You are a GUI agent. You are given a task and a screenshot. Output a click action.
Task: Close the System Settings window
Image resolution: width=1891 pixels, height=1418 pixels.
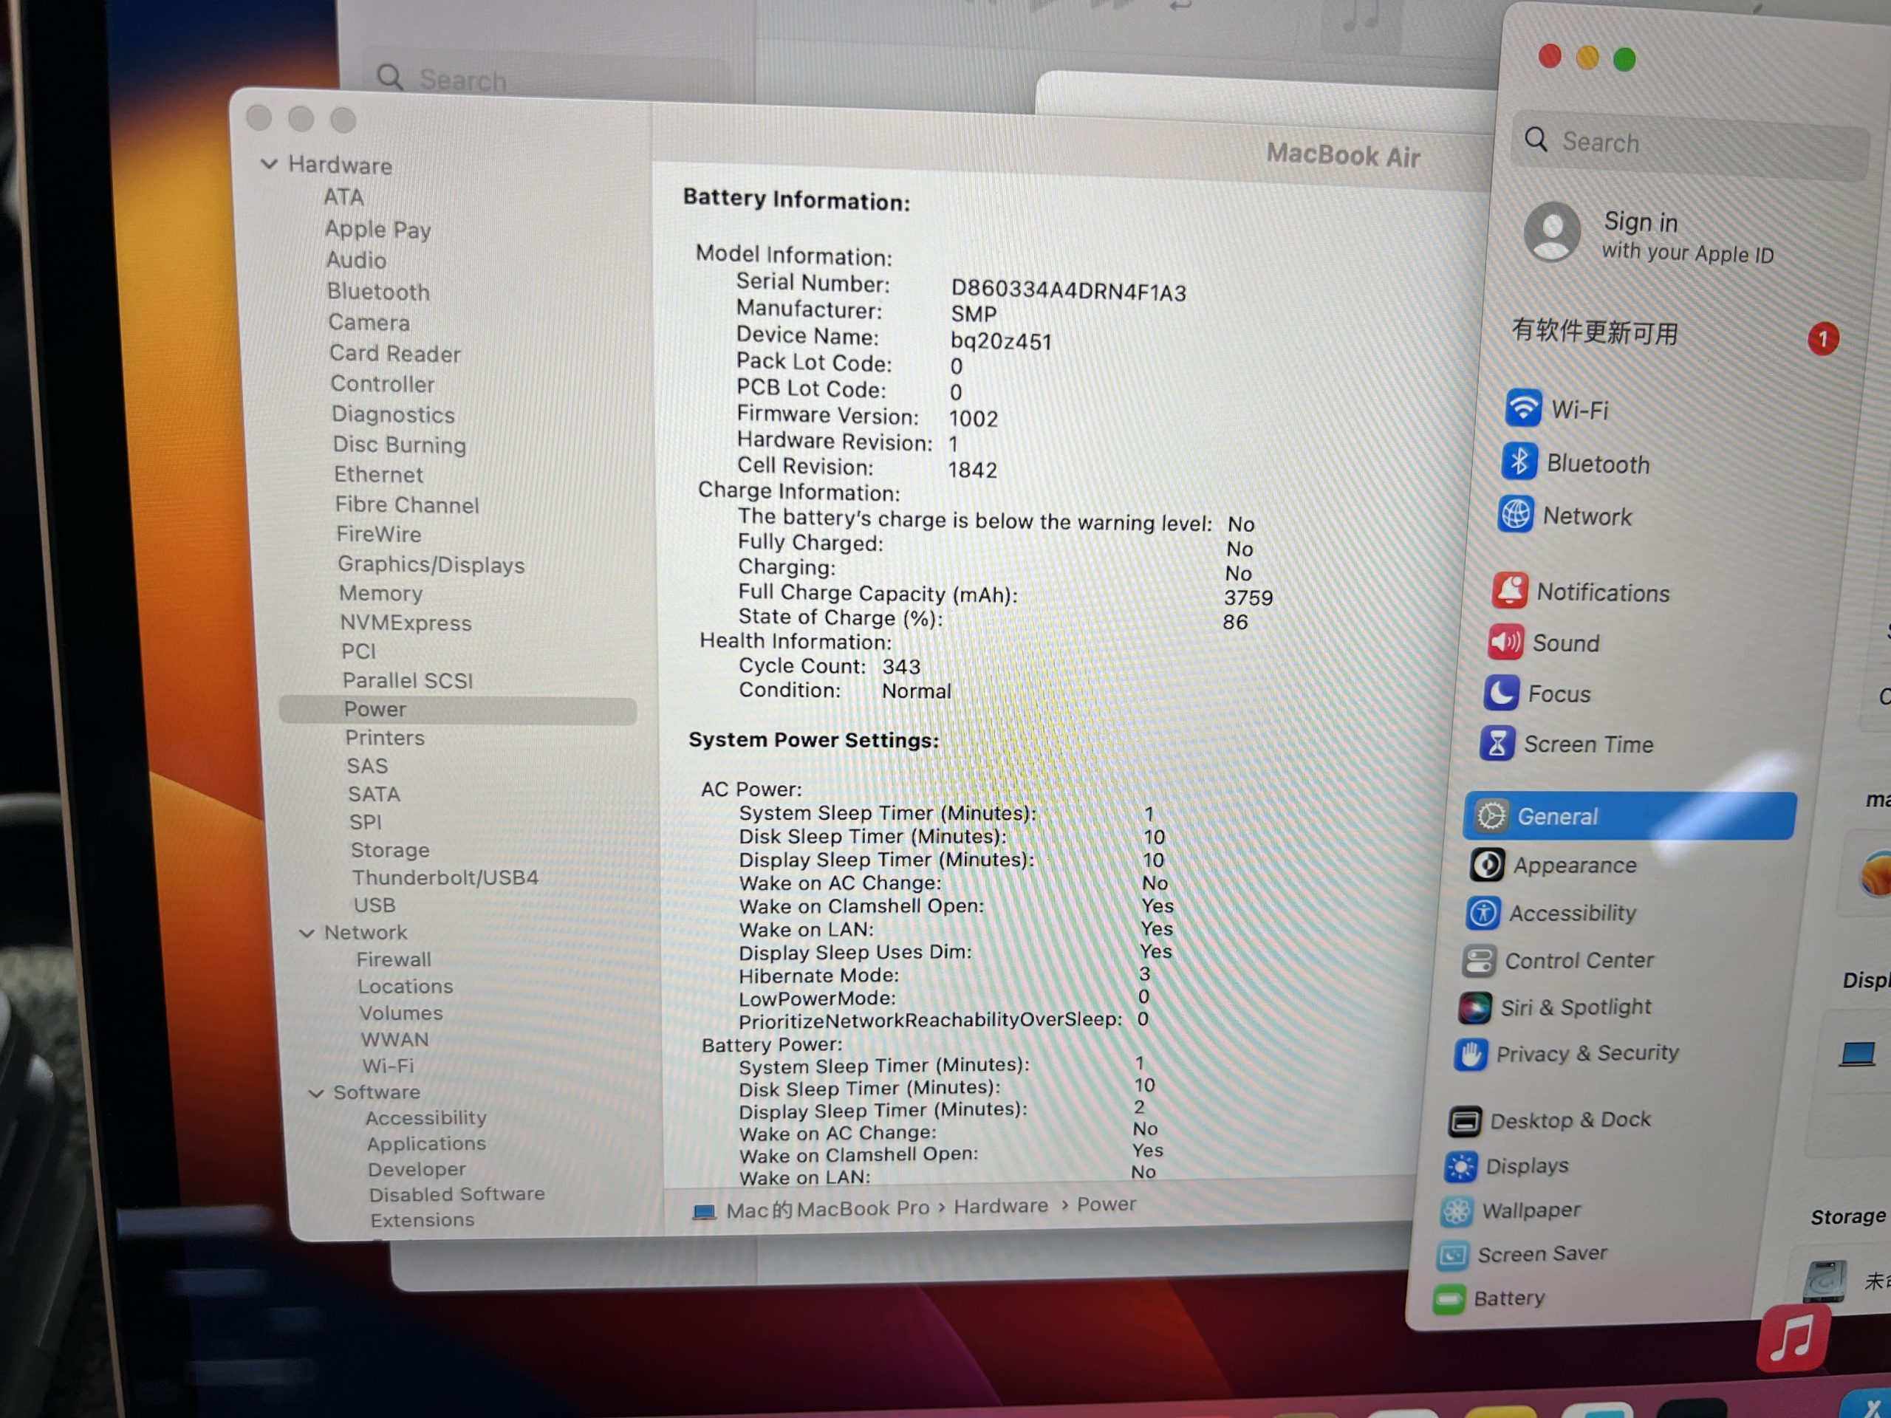coord(1550,56)
